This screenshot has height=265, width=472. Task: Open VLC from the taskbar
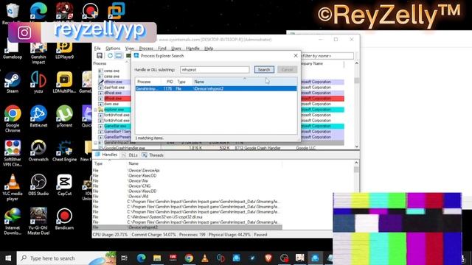(205, 258)
